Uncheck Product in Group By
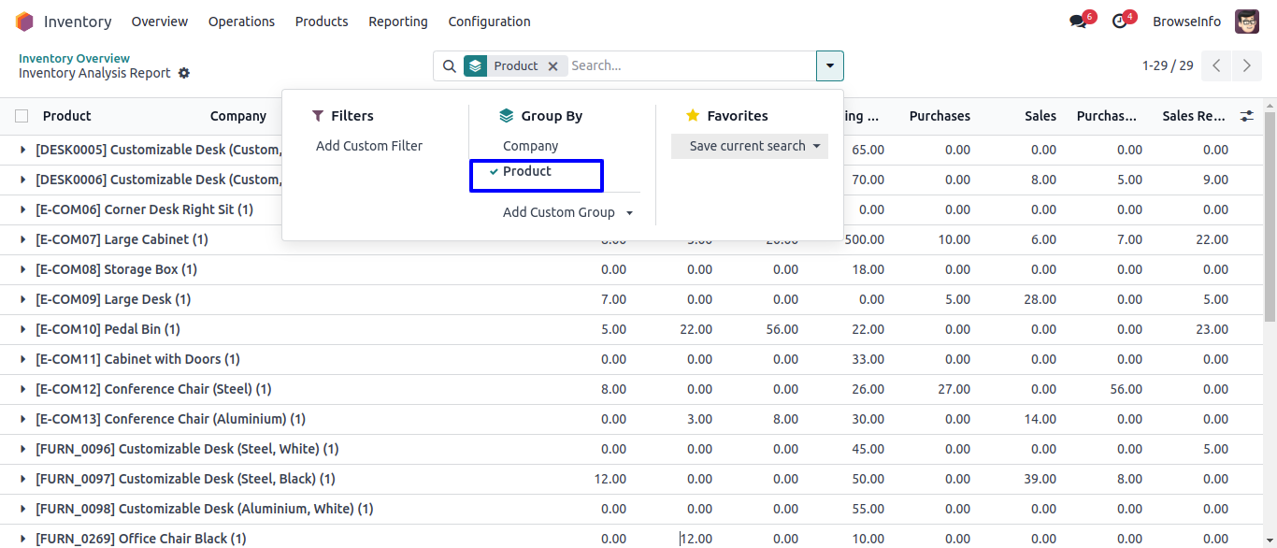This screenshot has width=1277, height=548. [x=527, y=171]
